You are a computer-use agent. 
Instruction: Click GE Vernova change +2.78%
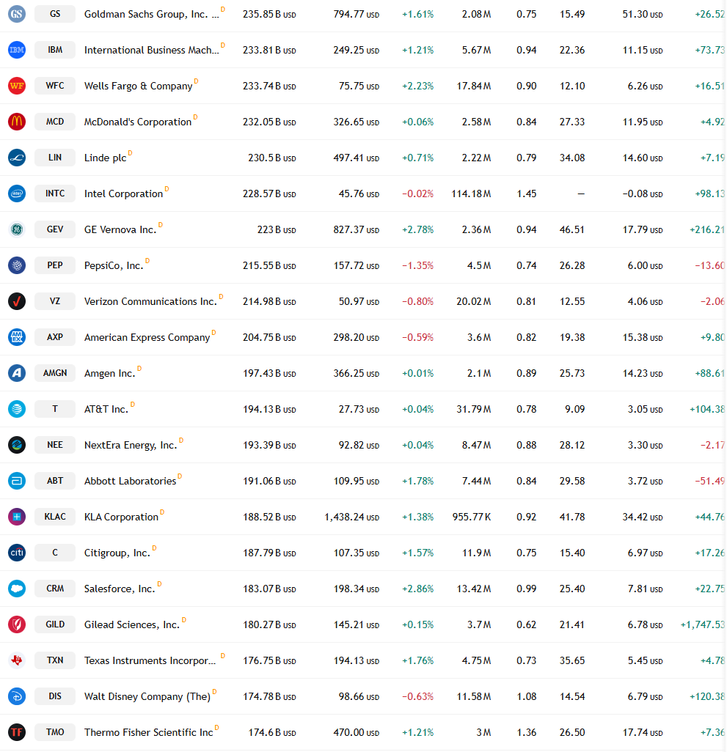pos(417,229)
